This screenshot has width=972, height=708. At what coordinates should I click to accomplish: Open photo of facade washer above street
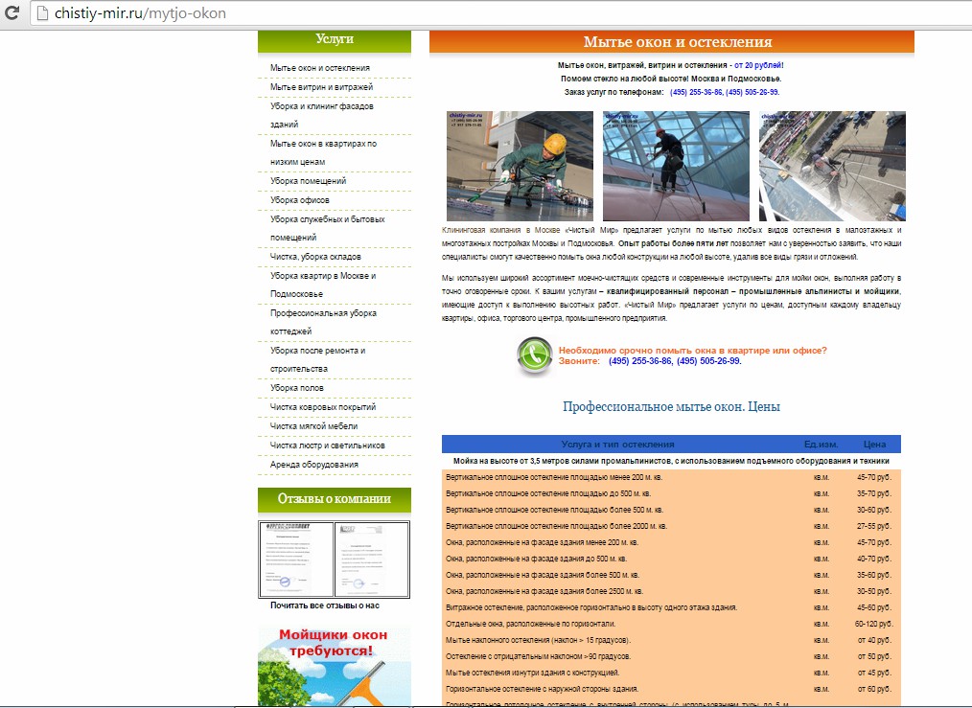(832, 166)
